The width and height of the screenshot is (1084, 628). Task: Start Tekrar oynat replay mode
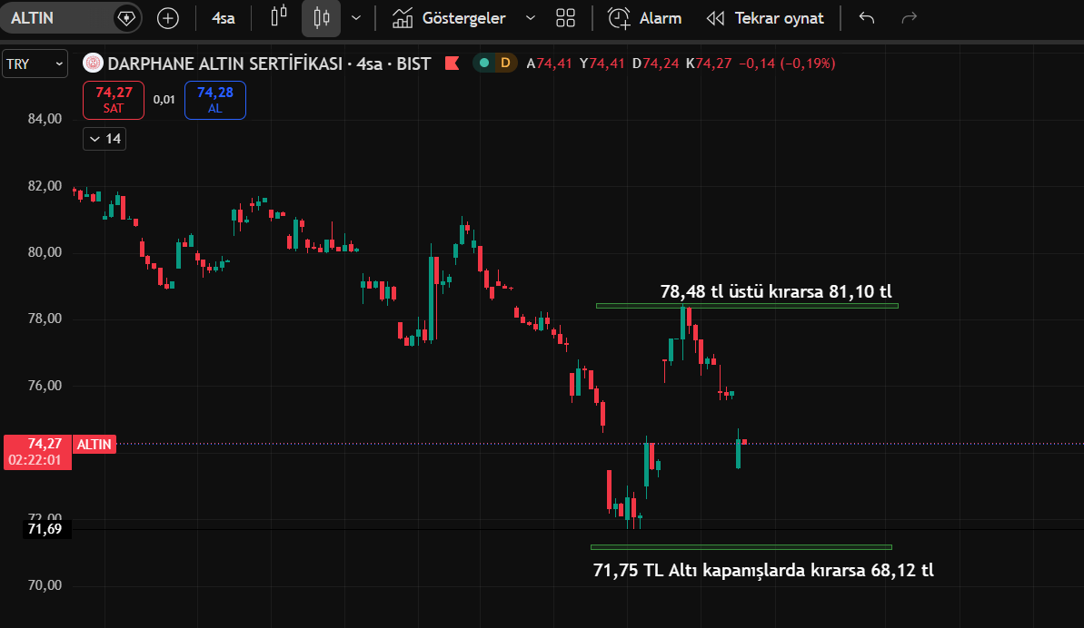coord(765,18)
